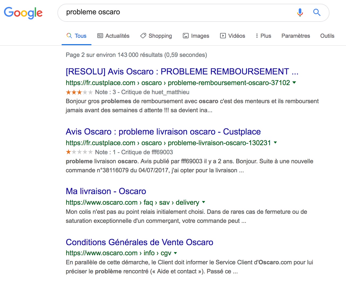Screen dimensions: 346x284
Task: Expand dropdown arrow after info cgv URL
Action: pos(175,253)
